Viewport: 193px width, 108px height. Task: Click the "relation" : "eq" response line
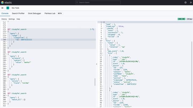pyautogui.click(x=117, y=47)
